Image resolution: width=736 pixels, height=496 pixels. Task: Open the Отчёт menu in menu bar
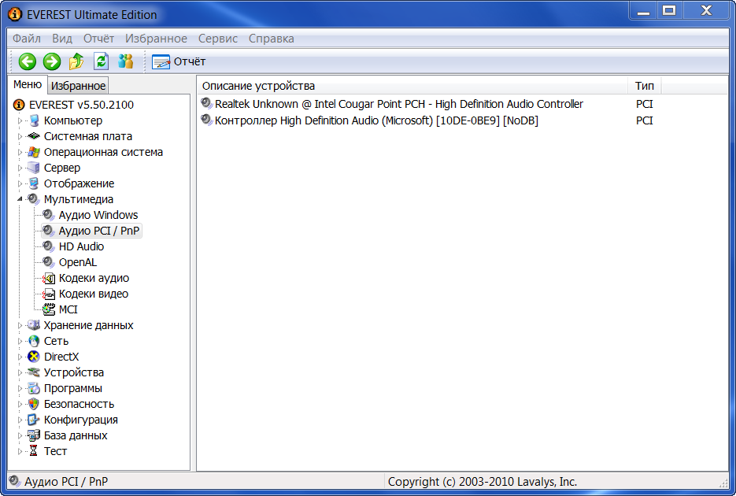click(98, 39)
